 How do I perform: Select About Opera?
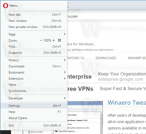(34, 118)
